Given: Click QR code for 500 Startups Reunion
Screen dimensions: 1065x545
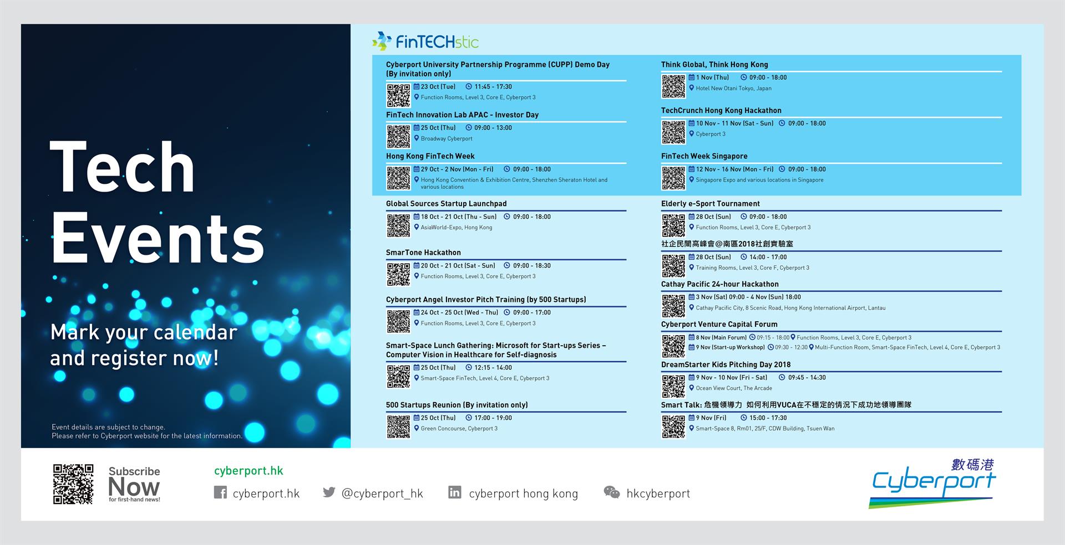Looking at the screenshot, I should click(x=398, y=427).
